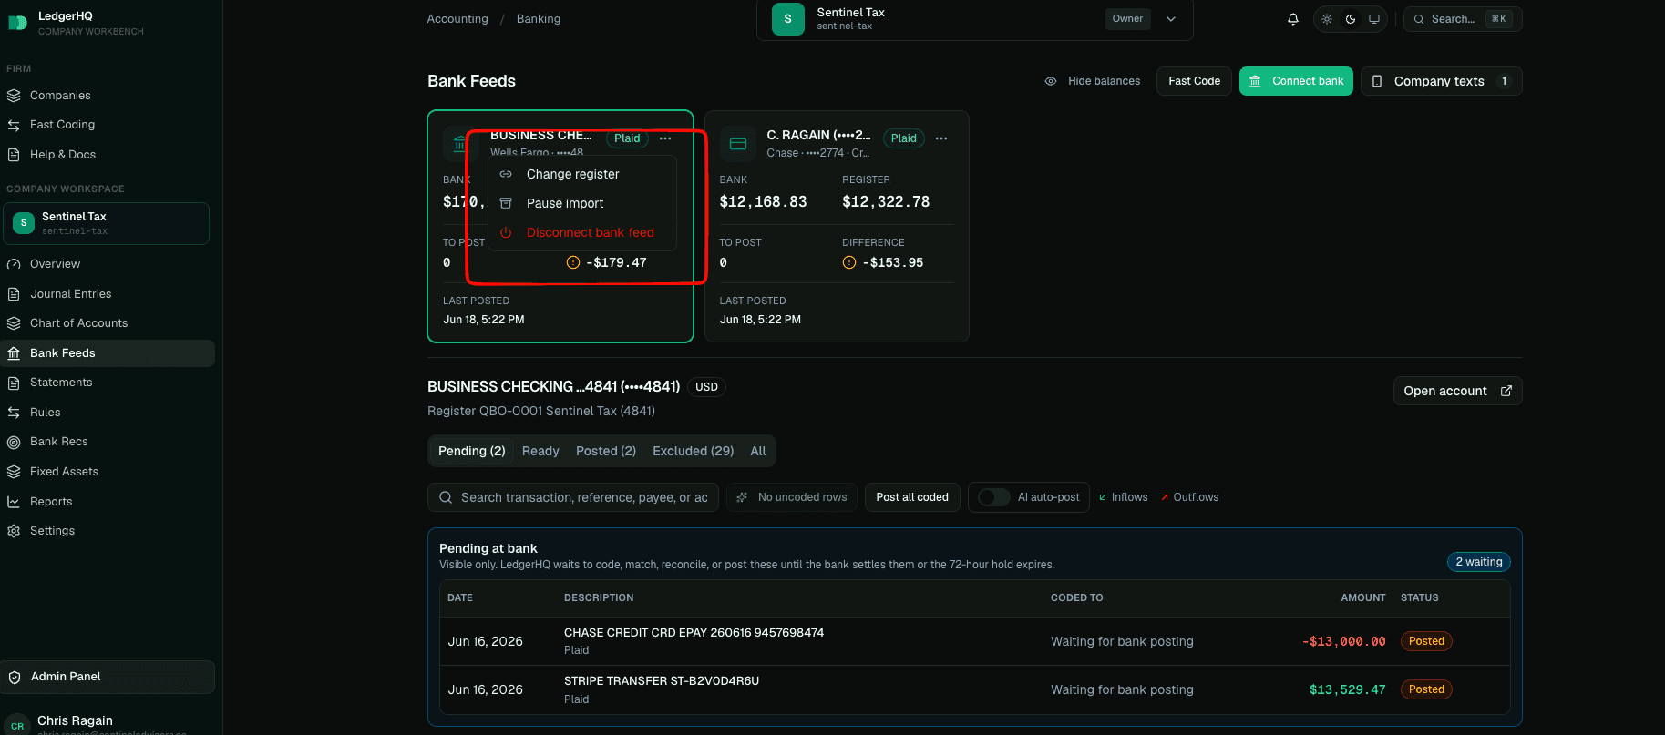
Task: Click Hide balances eye toggle
Action: pos(1092,81)
